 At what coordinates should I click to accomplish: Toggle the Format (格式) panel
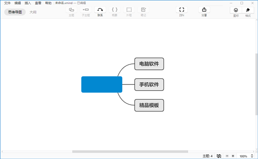pos(248,10)
